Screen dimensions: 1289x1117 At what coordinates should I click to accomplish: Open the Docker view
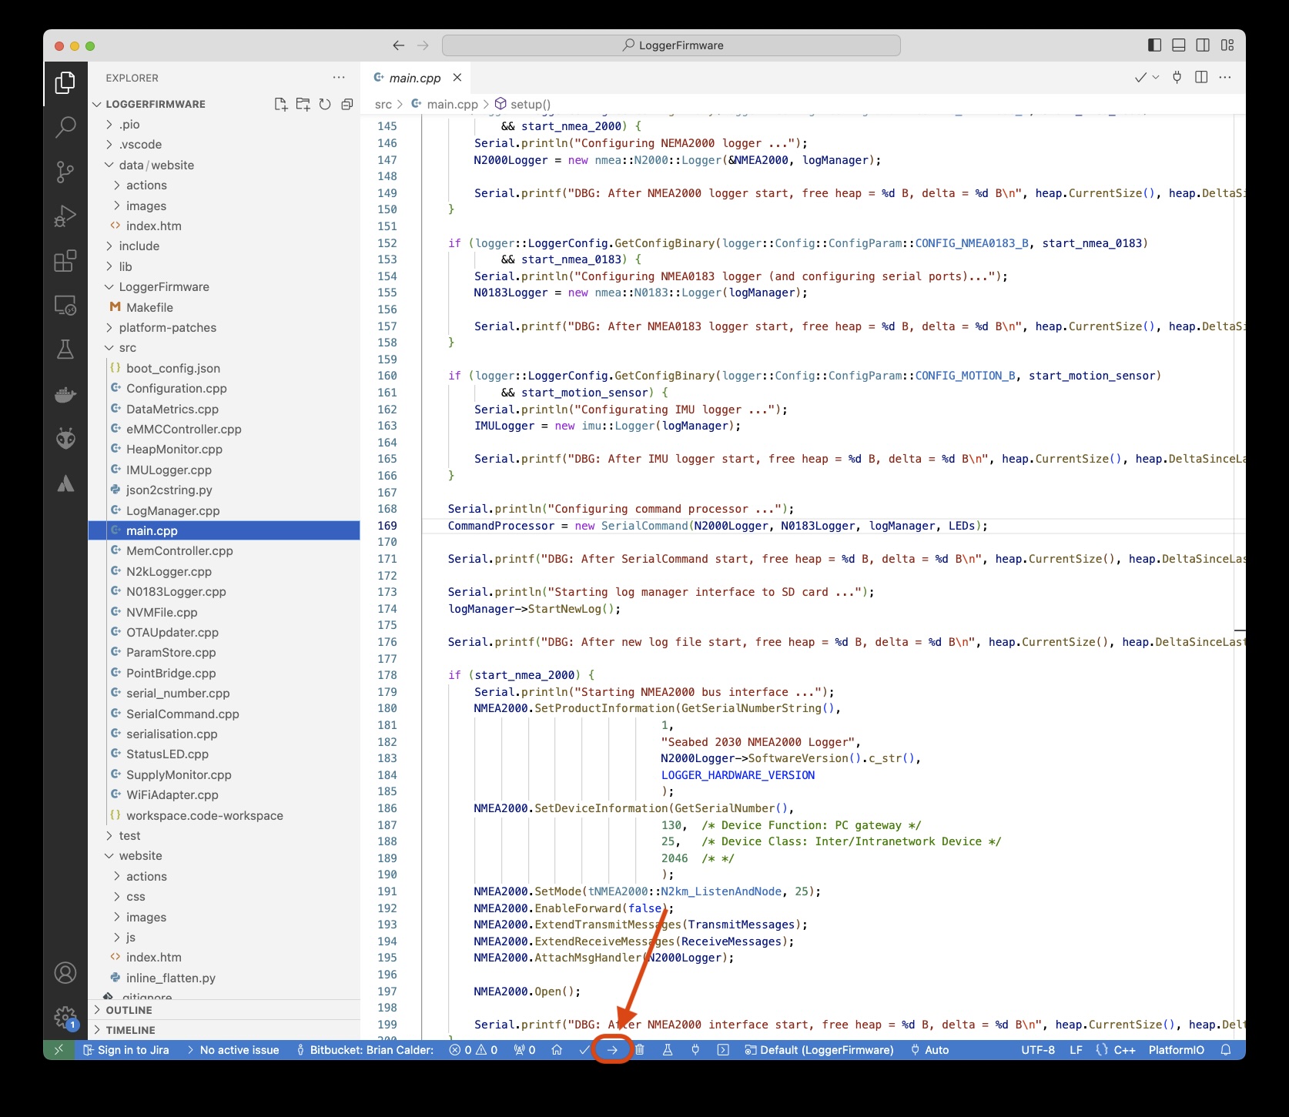tap(65, 394)
